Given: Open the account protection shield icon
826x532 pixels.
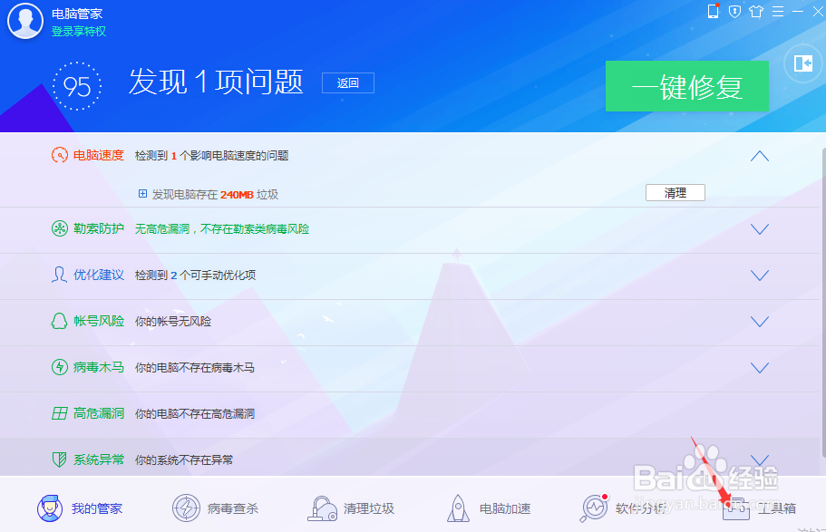Looking at the screenshot, I should (x=734, y=12).
